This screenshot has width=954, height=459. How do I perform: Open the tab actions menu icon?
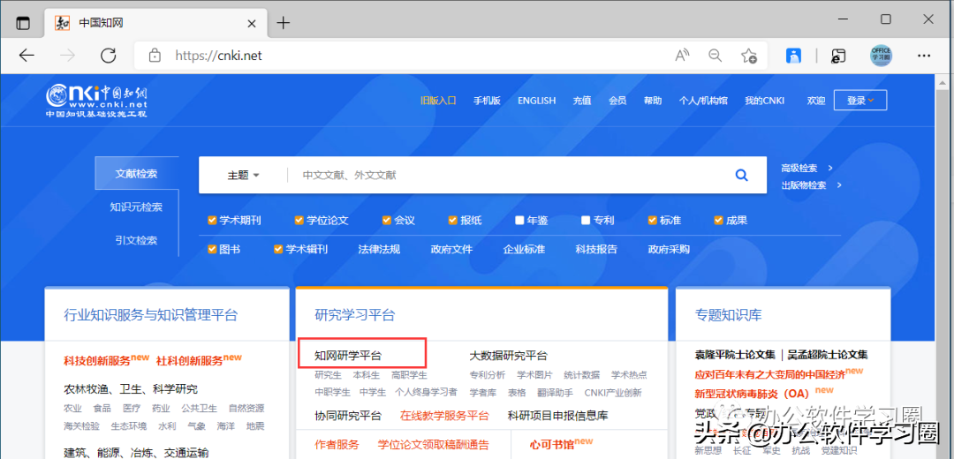pos(22,23)
